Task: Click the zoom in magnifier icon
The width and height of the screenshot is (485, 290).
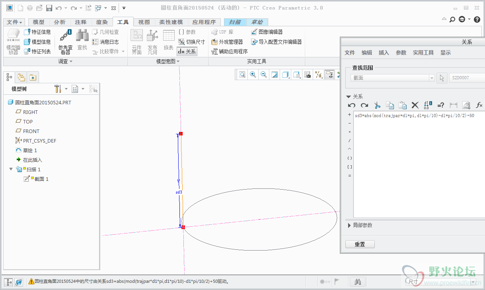Action: coord(253,74)
